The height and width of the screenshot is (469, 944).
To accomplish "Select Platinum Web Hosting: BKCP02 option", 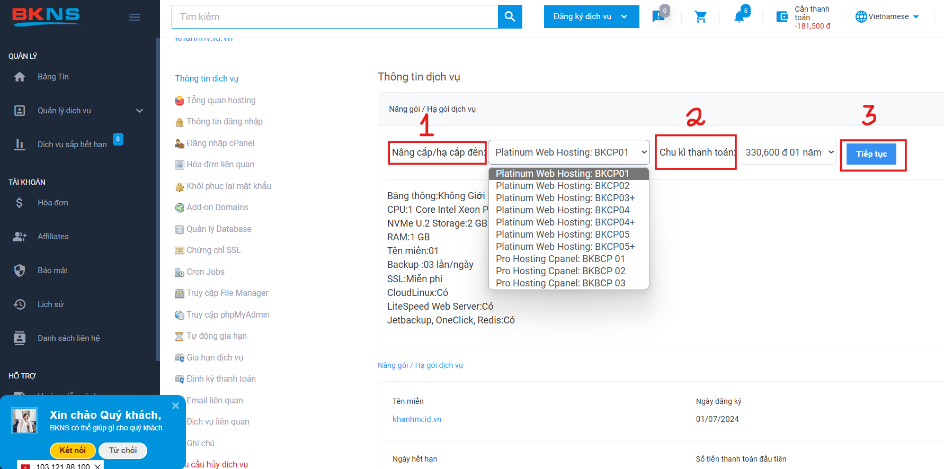I will 568,186.
